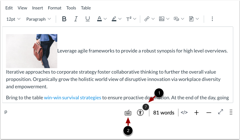Open the accessibility checker icon
This screenshot has height=140, width=240.
point(140,112)
